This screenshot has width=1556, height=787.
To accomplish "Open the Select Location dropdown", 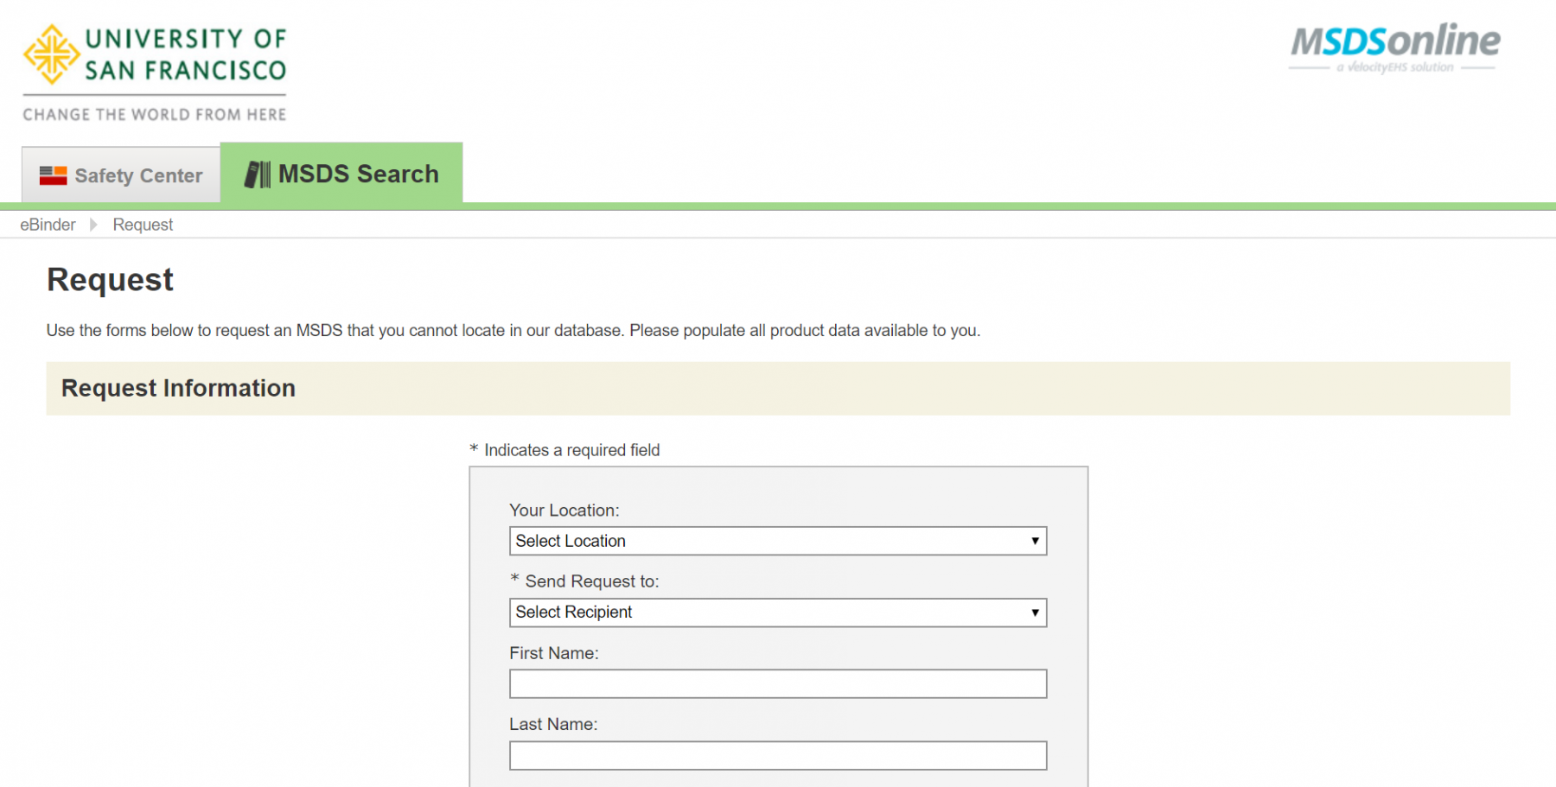I will (x=778, y=541).
